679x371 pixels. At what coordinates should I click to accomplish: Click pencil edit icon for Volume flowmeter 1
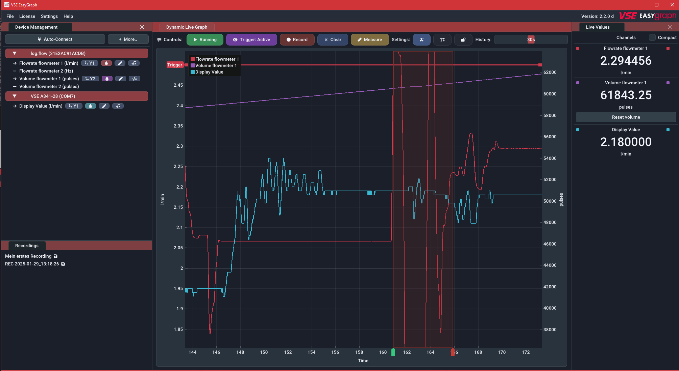pos(120,79)
